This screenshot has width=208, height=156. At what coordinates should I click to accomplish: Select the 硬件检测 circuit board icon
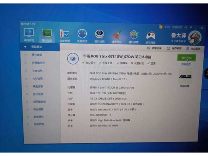pos(47,33)
